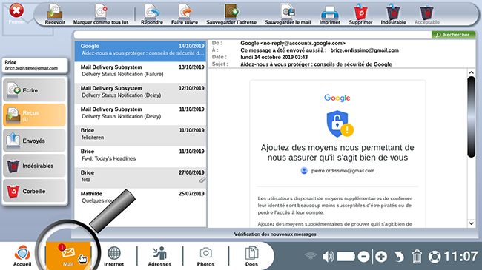Select the Google mail dated 14/10/2019
The width and height of the screenshot is (482, 270).
[140, 50]
